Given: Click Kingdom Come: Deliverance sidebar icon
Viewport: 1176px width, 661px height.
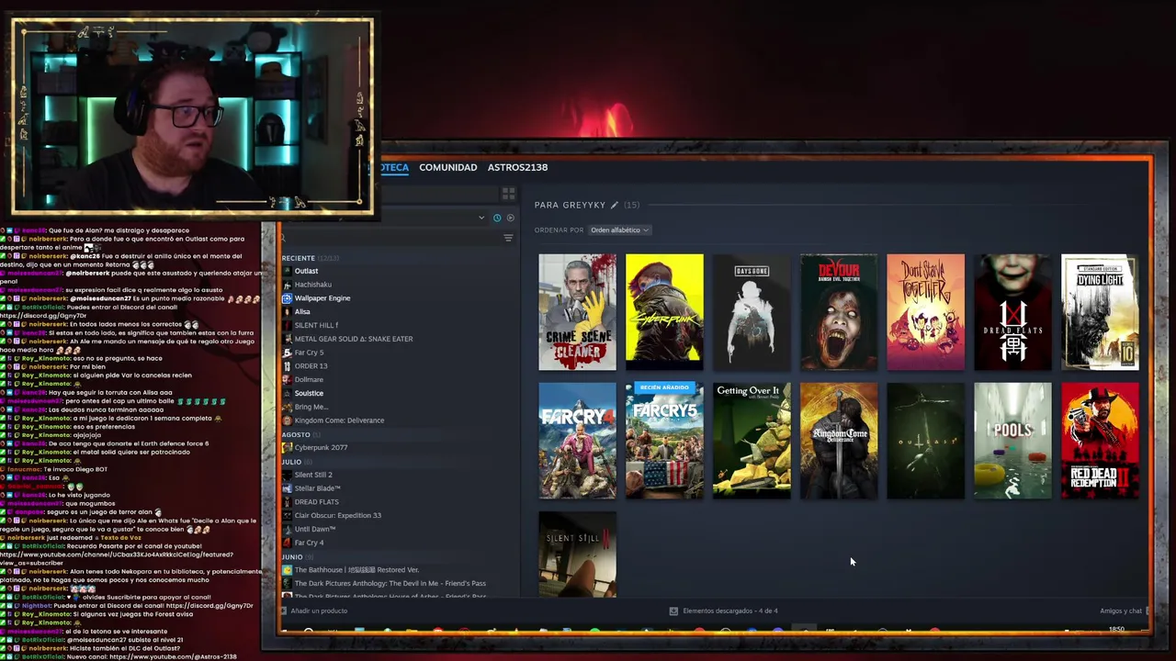Looking at the screenshot, I should point(287,420).
